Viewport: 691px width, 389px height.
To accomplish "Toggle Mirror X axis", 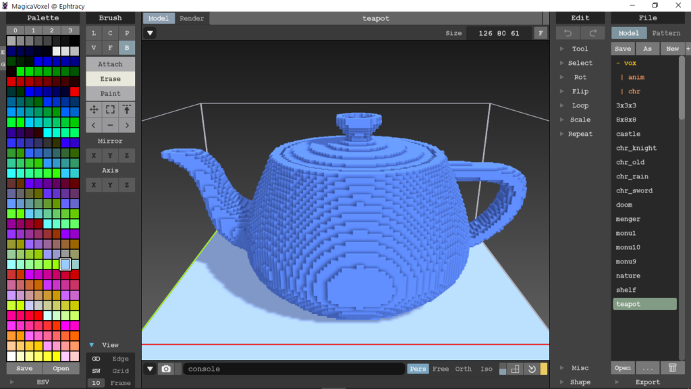I will tap(94, 156).
